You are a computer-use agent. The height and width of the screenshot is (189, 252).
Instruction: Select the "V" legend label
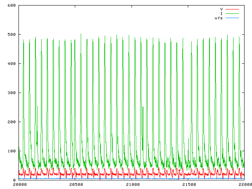(x=221, y=9)
